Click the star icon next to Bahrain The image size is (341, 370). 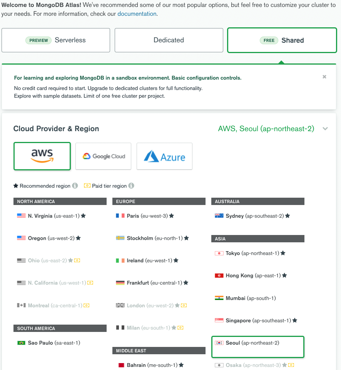(x=181, y=365)
